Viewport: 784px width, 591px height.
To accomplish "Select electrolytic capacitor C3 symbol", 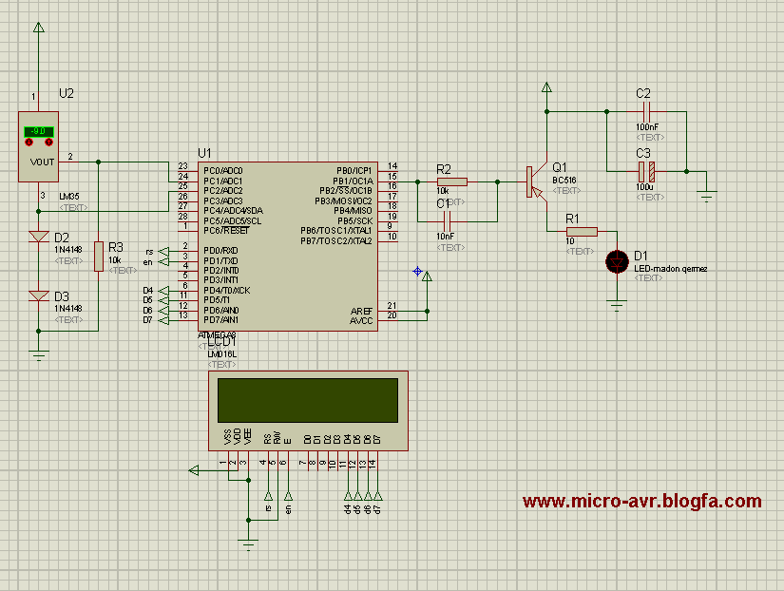I will coord(645,171).
